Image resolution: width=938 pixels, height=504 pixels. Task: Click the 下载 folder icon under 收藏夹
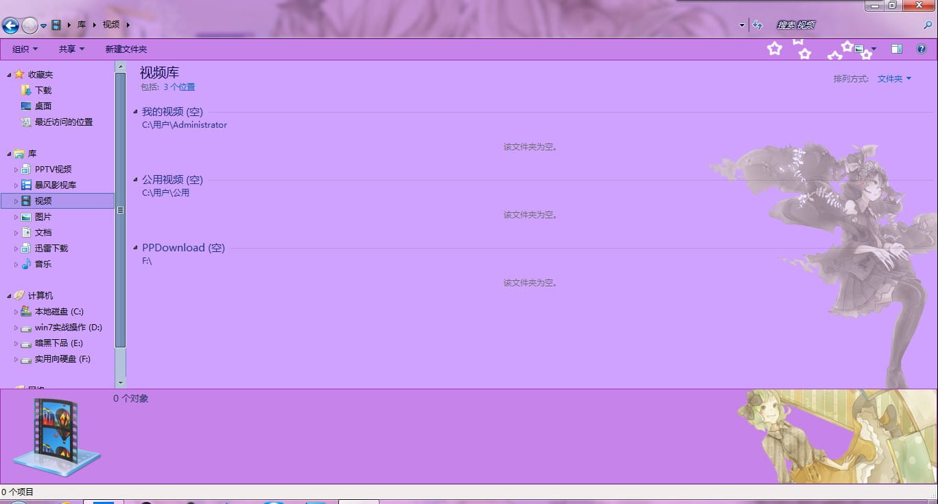click(x=26, y=91)
